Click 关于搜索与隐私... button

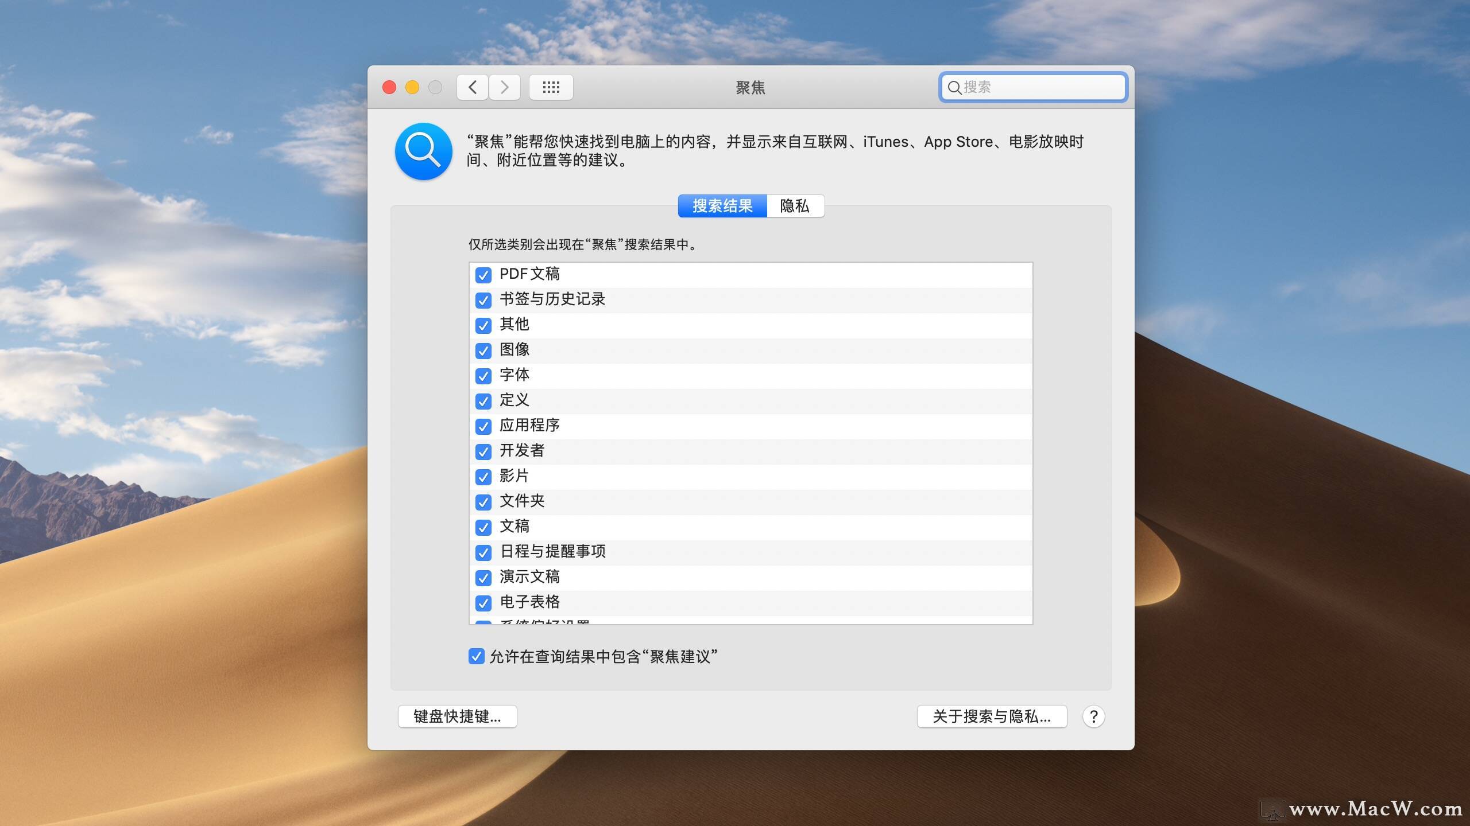click(992, 716)
